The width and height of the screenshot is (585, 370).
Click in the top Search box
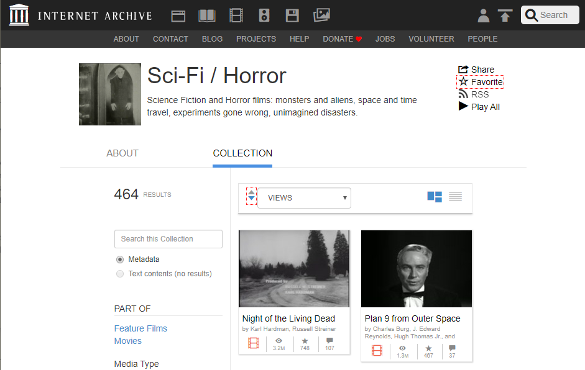(x=550, y=16)
